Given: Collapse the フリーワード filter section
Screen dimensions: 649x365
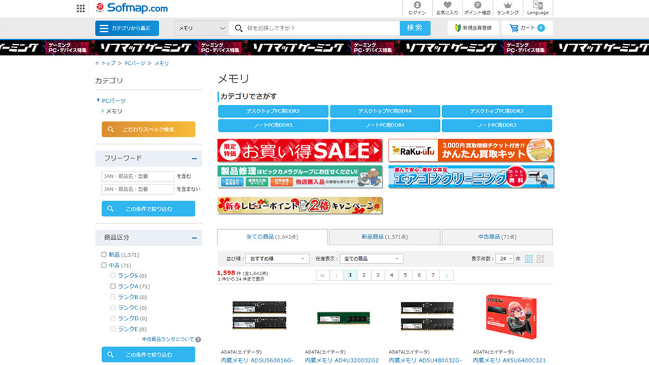Looking at the screenshot, I should click(x=193, y=158).
